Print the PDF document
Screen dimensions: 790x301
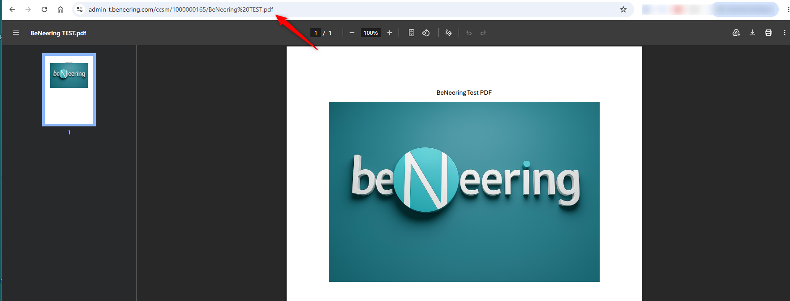769,33
